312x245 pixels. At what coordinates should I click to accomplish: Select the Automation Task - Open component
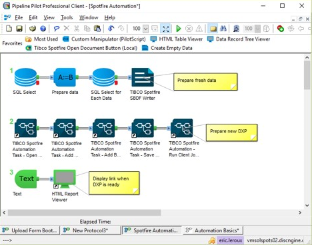tap(25, 128)
